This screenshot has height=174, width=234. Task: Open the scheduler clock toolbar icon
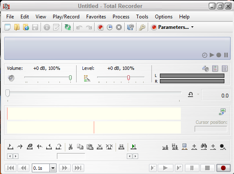pos(110,27)
